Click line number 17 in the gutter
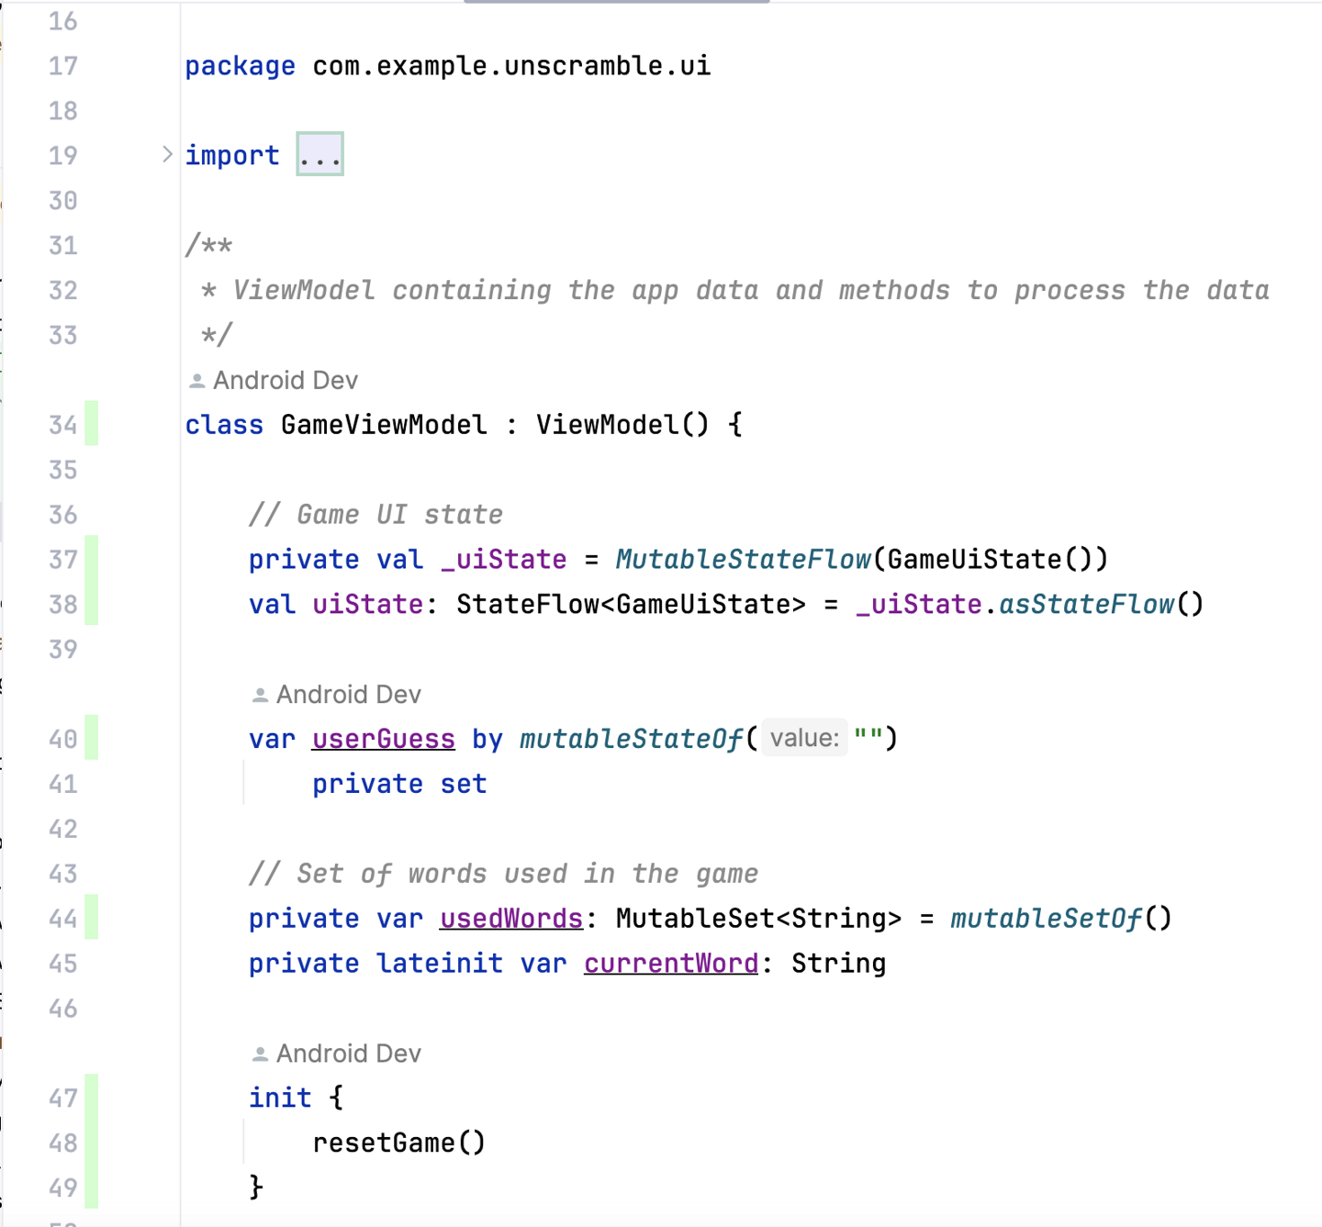Image resolution: width=1322 pixels, height=1227 pixels. pos(62,66)
